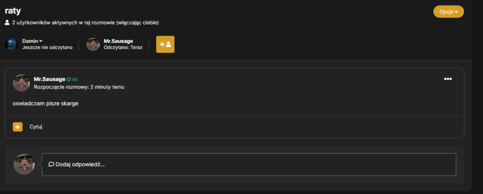Image resolution: width=483 pixels, height=194 pixels.
Task: Click Mr.Sausage avatar in the message post
Action: click(21, 83)
